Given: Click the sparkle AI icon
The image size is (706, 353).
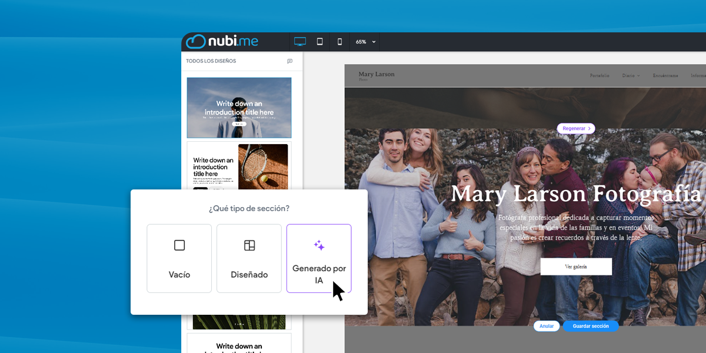Looking at the screenshot, I should pyautogui.click(x=319, y=245).
